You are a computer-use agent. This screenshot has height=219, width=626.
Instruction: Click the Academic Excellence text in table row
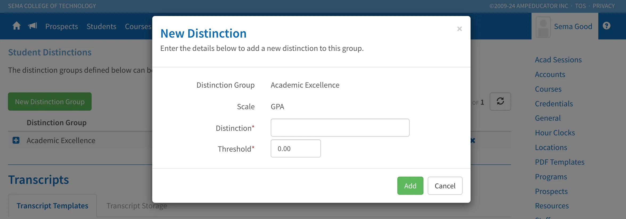click(61, 140)
